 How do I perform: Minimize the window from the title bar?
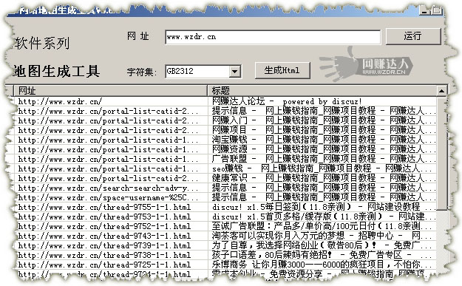424,10
